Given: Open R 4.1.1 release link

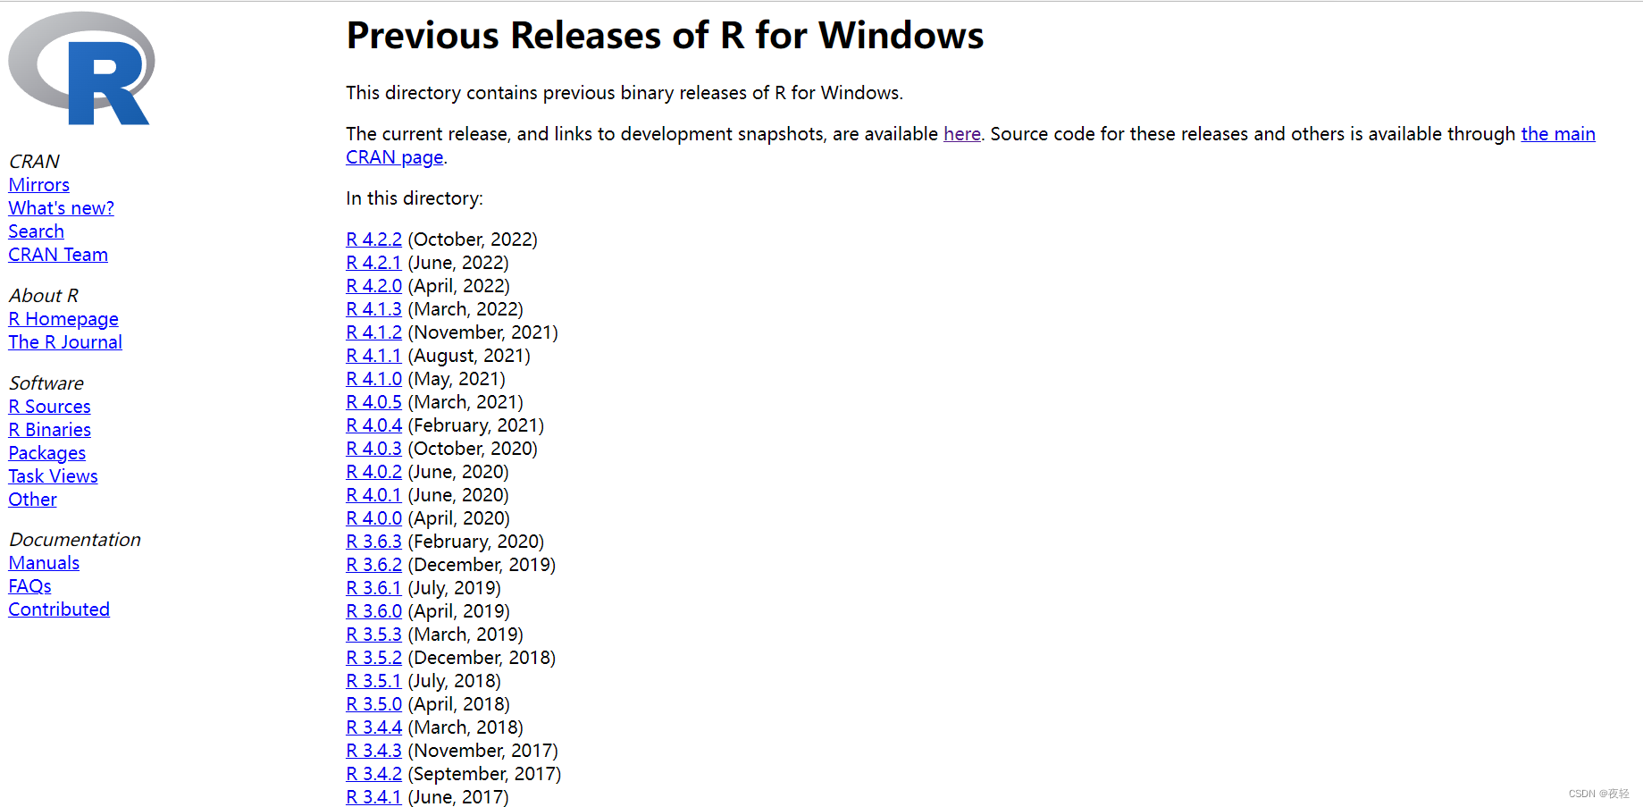Looking at the screenshot, I should tap(374, 356).
